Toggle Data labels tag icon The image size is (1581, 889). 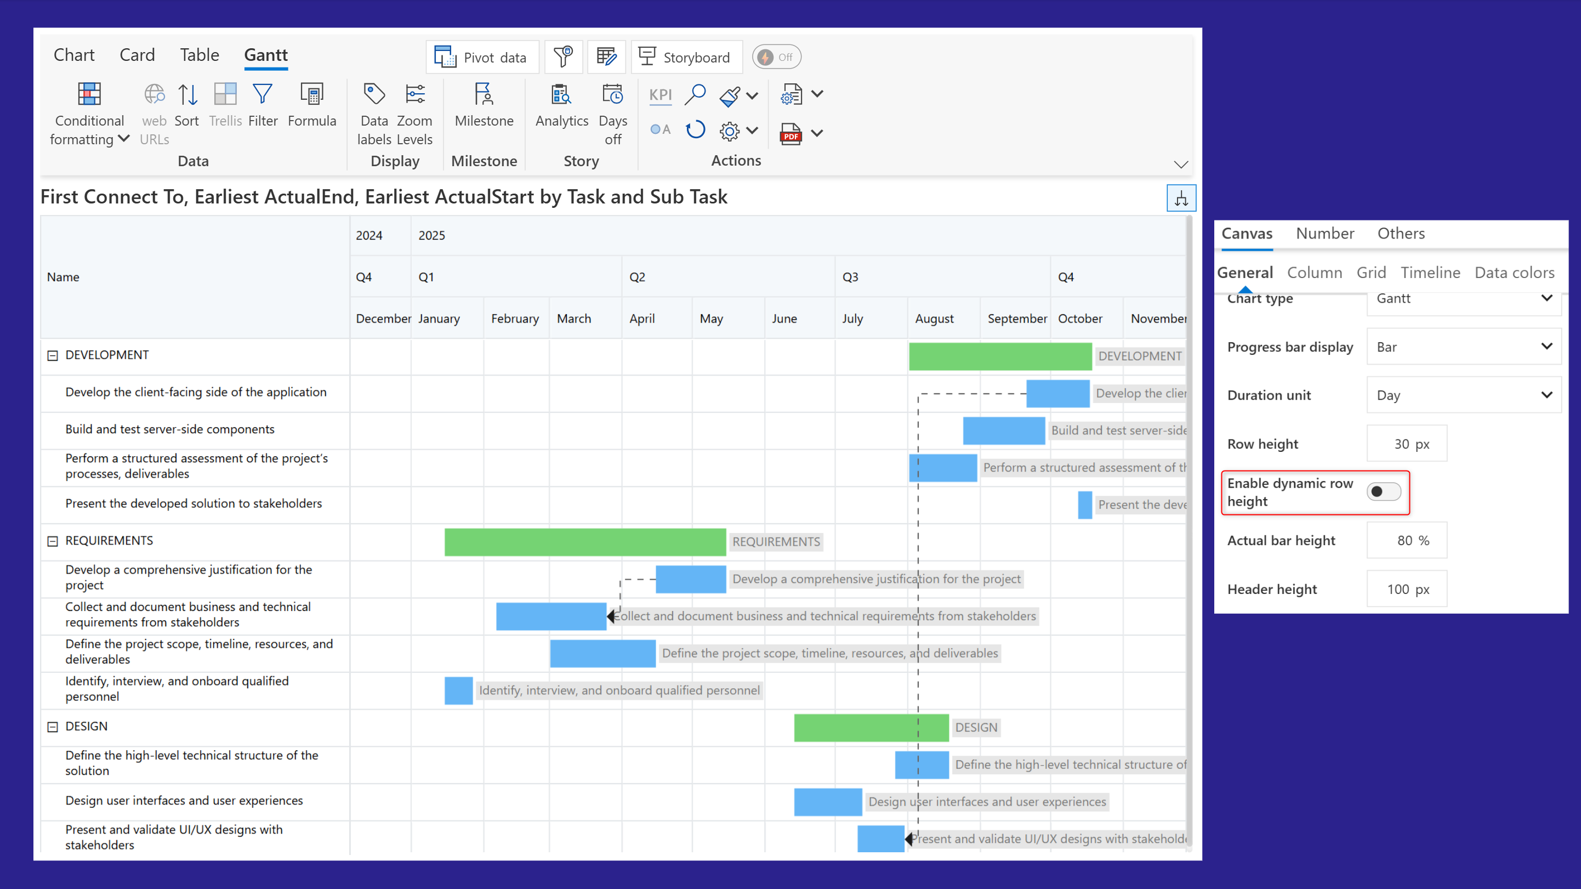[x=374, y=94]
